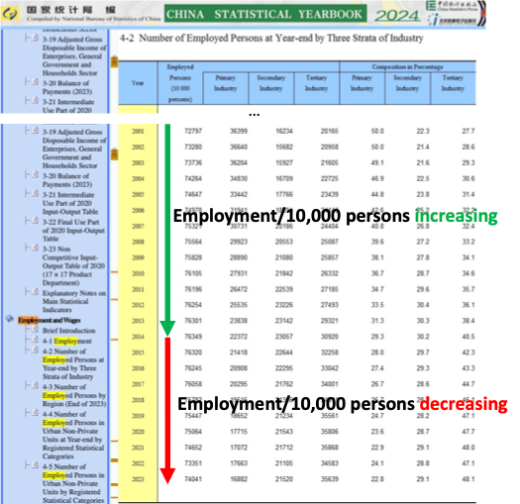
Task: Open 4-1 Employment in the sidebar
Action: tap(67, 341)
